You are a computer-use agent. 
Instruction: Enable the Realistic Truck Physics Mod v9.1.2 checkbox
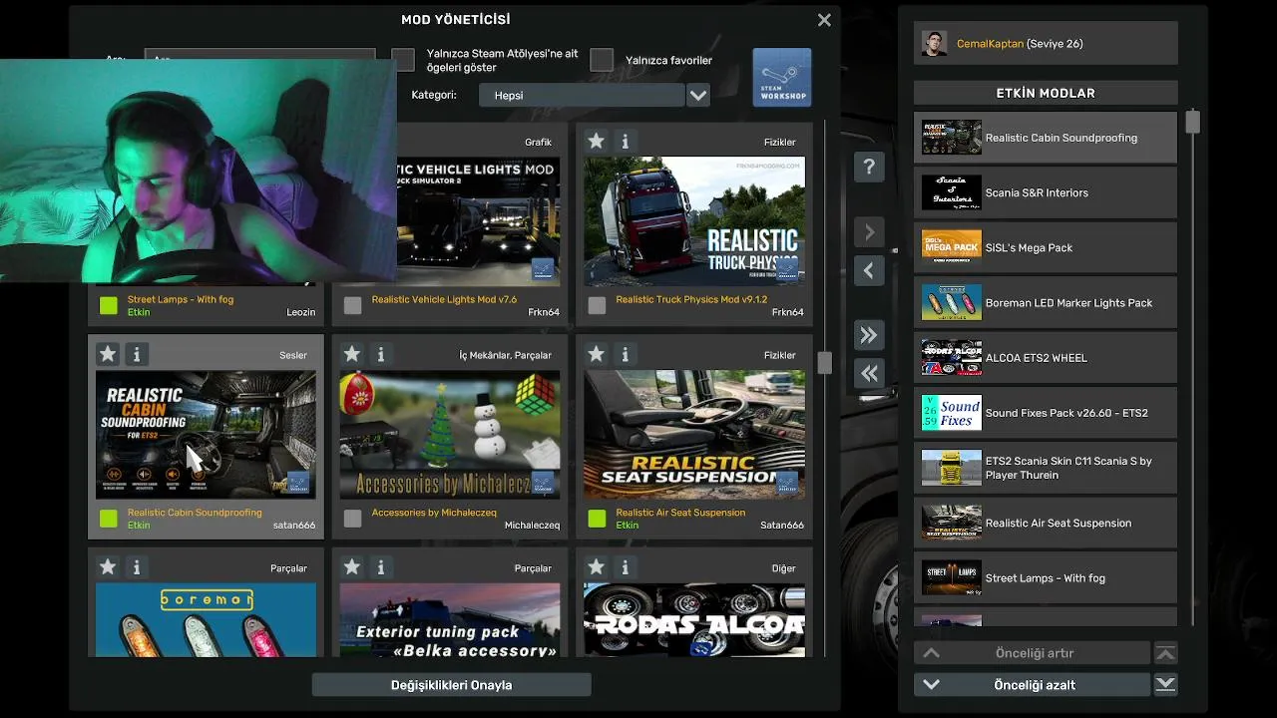click(x=597, y=306)
